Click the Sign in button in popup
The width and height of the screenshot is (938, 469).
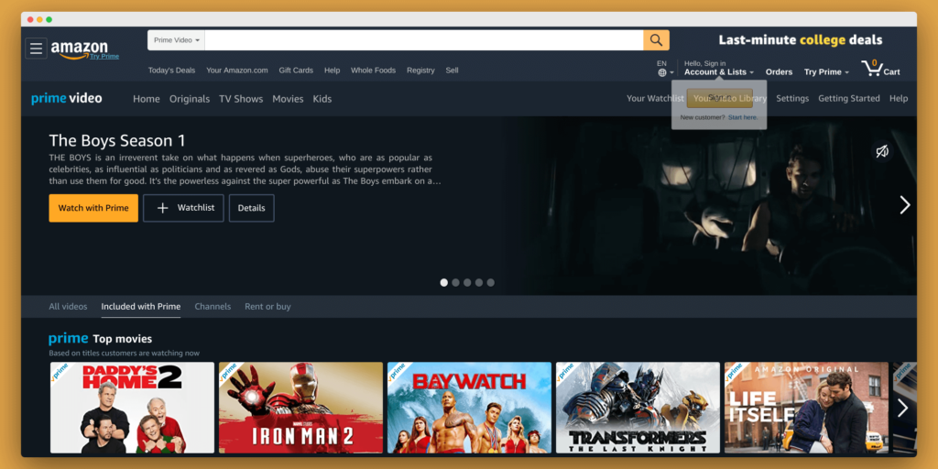click(719, 97)
